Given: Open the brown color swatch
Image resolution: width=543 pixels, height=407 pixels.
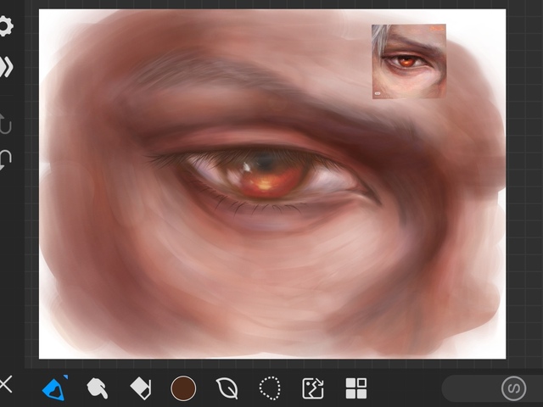Looking at the screenshot, I should tap(183, 389).
